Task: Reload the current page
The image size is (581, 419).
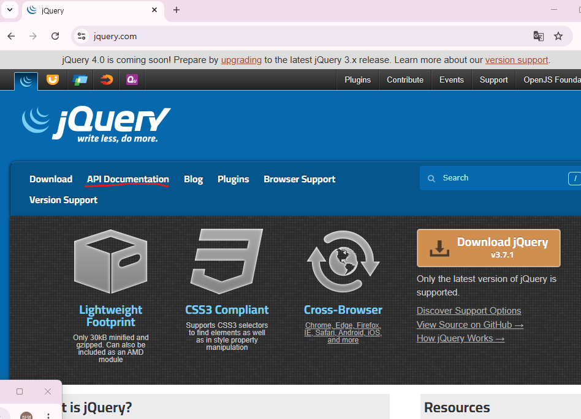Action: [55, 36]
